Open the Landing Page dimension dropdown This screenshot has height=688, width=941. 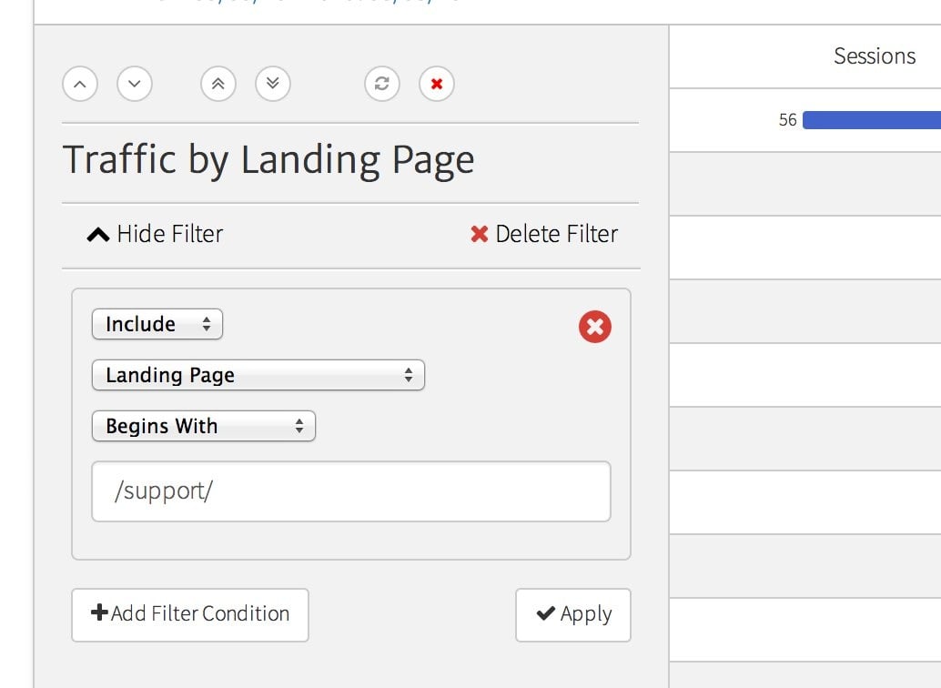click(258, 375)
